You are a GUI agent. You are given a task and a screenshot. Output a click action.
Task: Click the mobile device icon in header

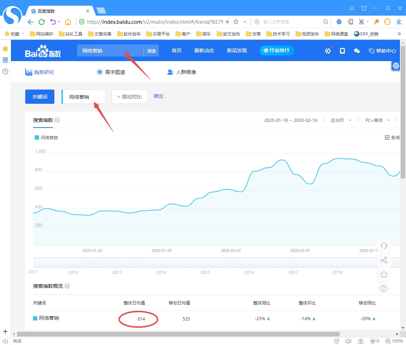tap(342, 51)
